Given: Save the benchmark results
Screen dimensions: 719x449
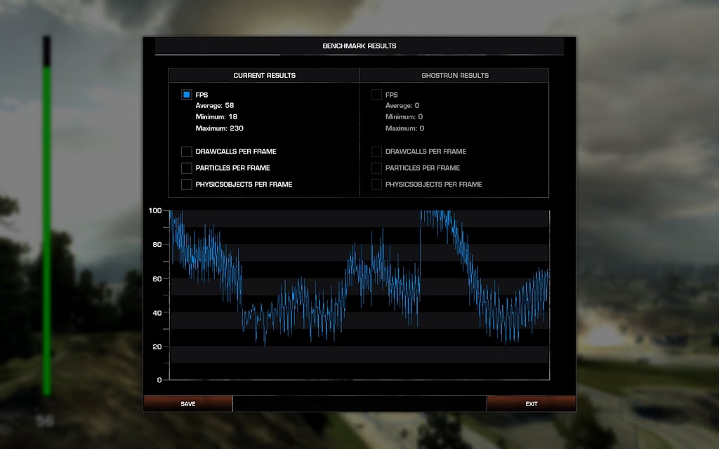Looking at the screenshot, I should 188,403.
